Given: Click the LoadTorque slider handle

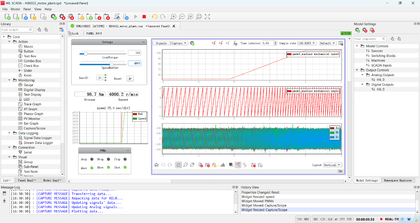Looking at the screenshot, I should (x=85, y=53).
